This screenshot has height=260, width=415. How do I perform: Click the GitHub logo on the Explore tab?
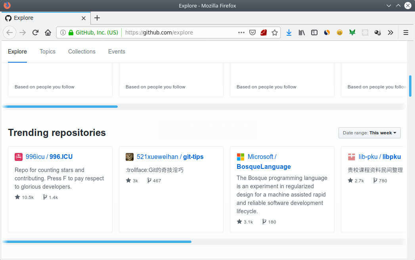pos(8,18)
